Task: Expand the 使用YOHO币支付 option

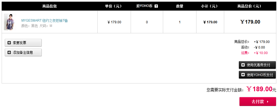Action: (x=257, y=75)
